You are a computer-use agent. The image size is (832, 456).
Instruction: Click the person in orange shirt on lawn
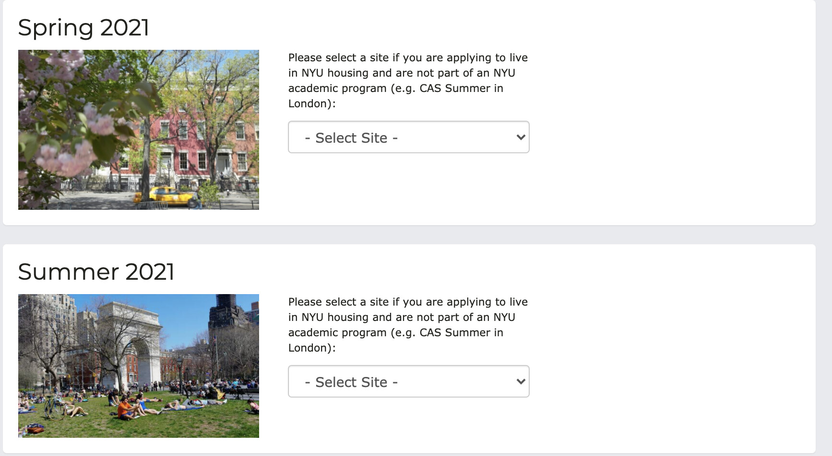click(124, 409)
